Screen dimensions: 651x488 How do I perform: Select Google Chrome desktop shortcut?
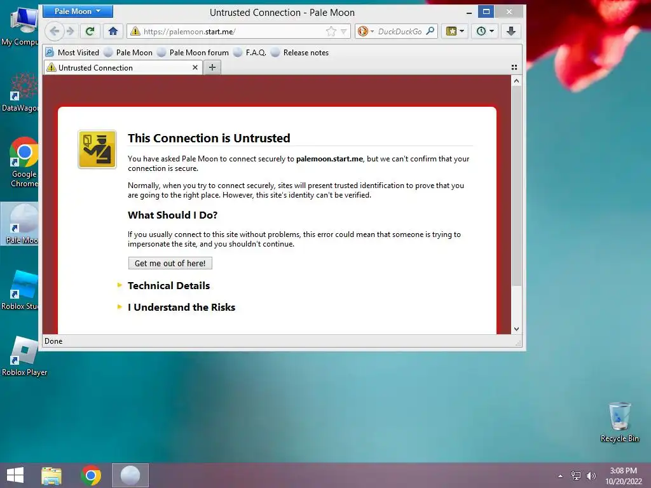(24, 162)
